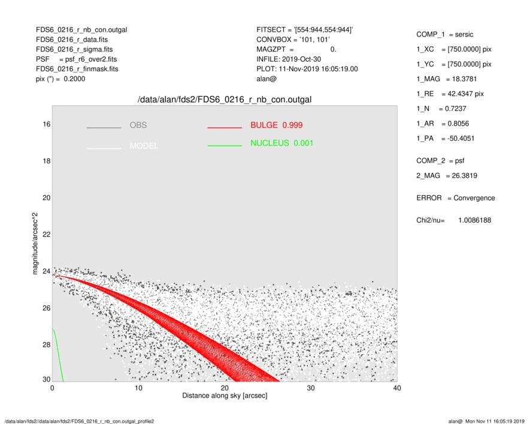Viewport: 530px width, 424px height.
Task: Select the 2_MAG = 26.3819 value
Action: click(447, 176)
